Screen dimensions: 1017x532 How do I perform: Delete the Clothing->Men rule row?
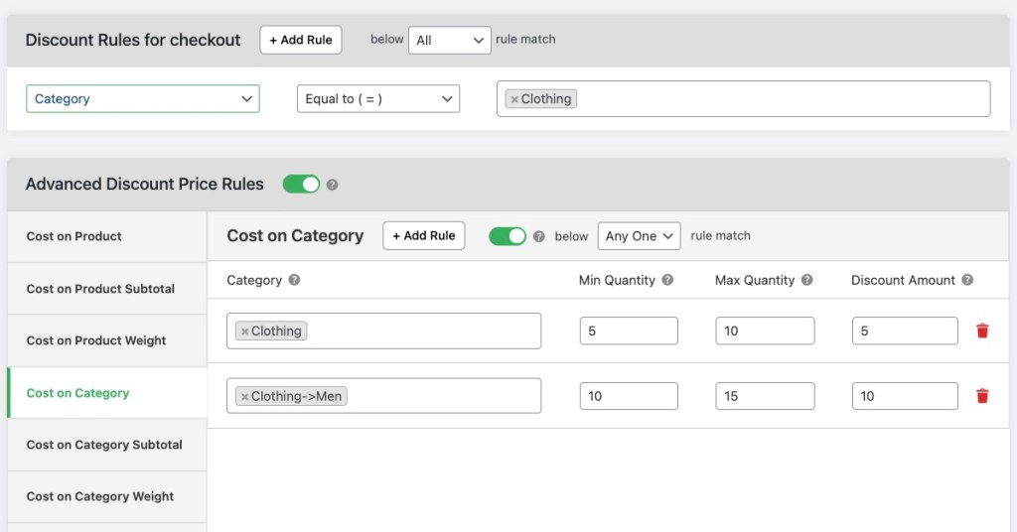point(982,396)
